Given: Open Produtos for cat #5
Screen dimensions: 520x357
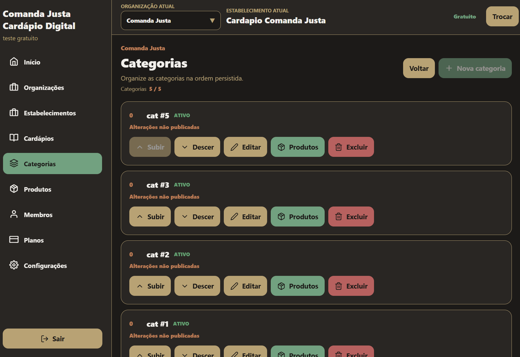Looking at the screenshot, I should [297, 147].
